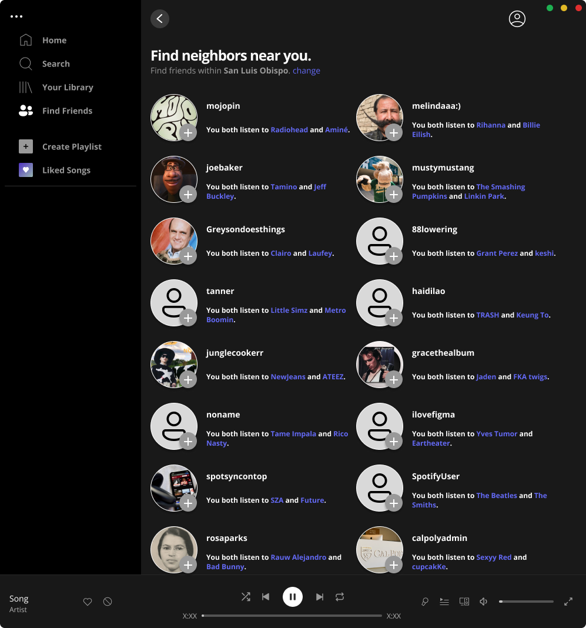Screen dimensions: 586x628
Task: Click the lyrics microphone icon
Action: click(x=425, y=602)
